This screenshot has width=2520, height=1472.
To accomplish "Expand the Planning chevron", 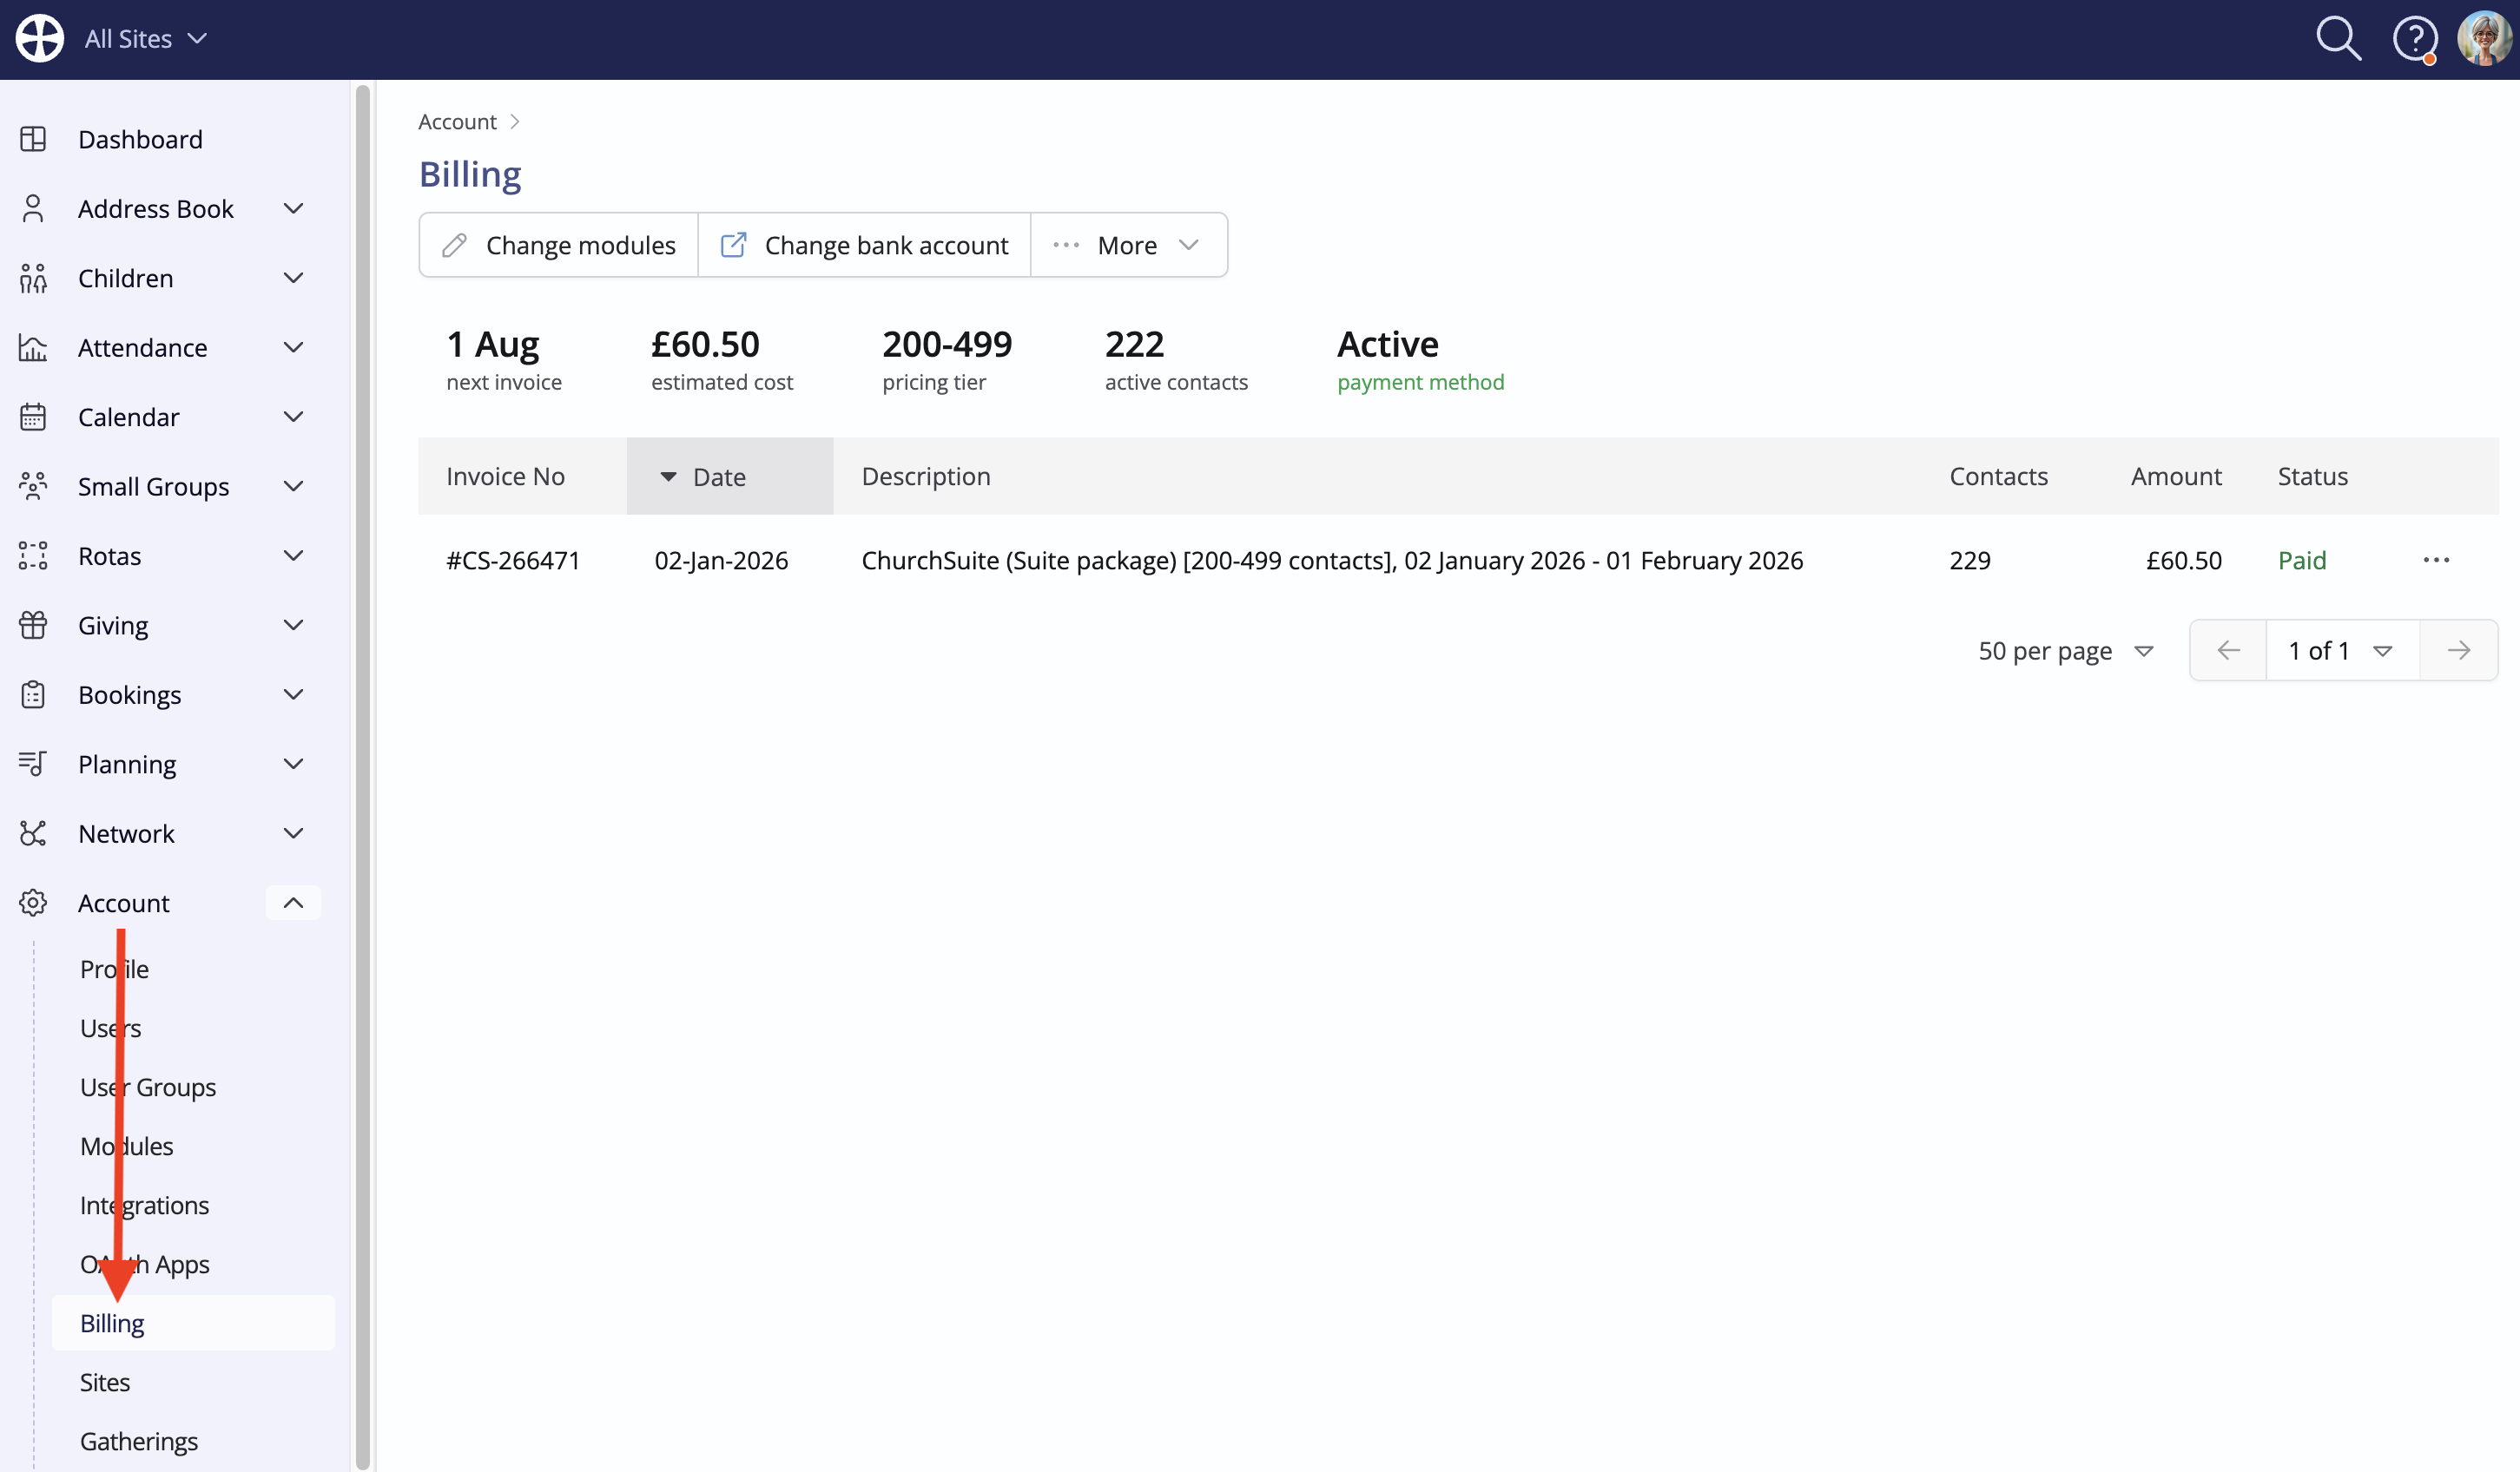I will [x=293, y=765].
